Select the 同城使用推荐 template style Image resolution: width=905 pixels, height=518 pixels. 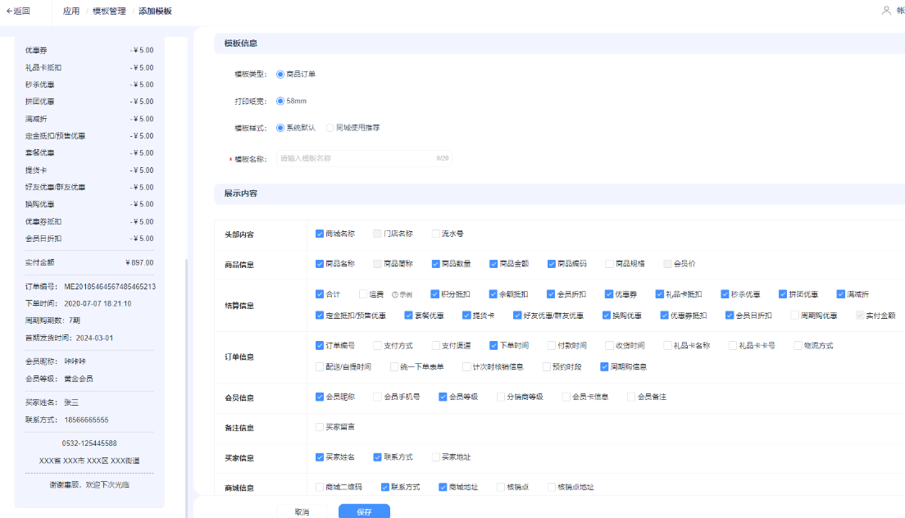pos(330,128)
